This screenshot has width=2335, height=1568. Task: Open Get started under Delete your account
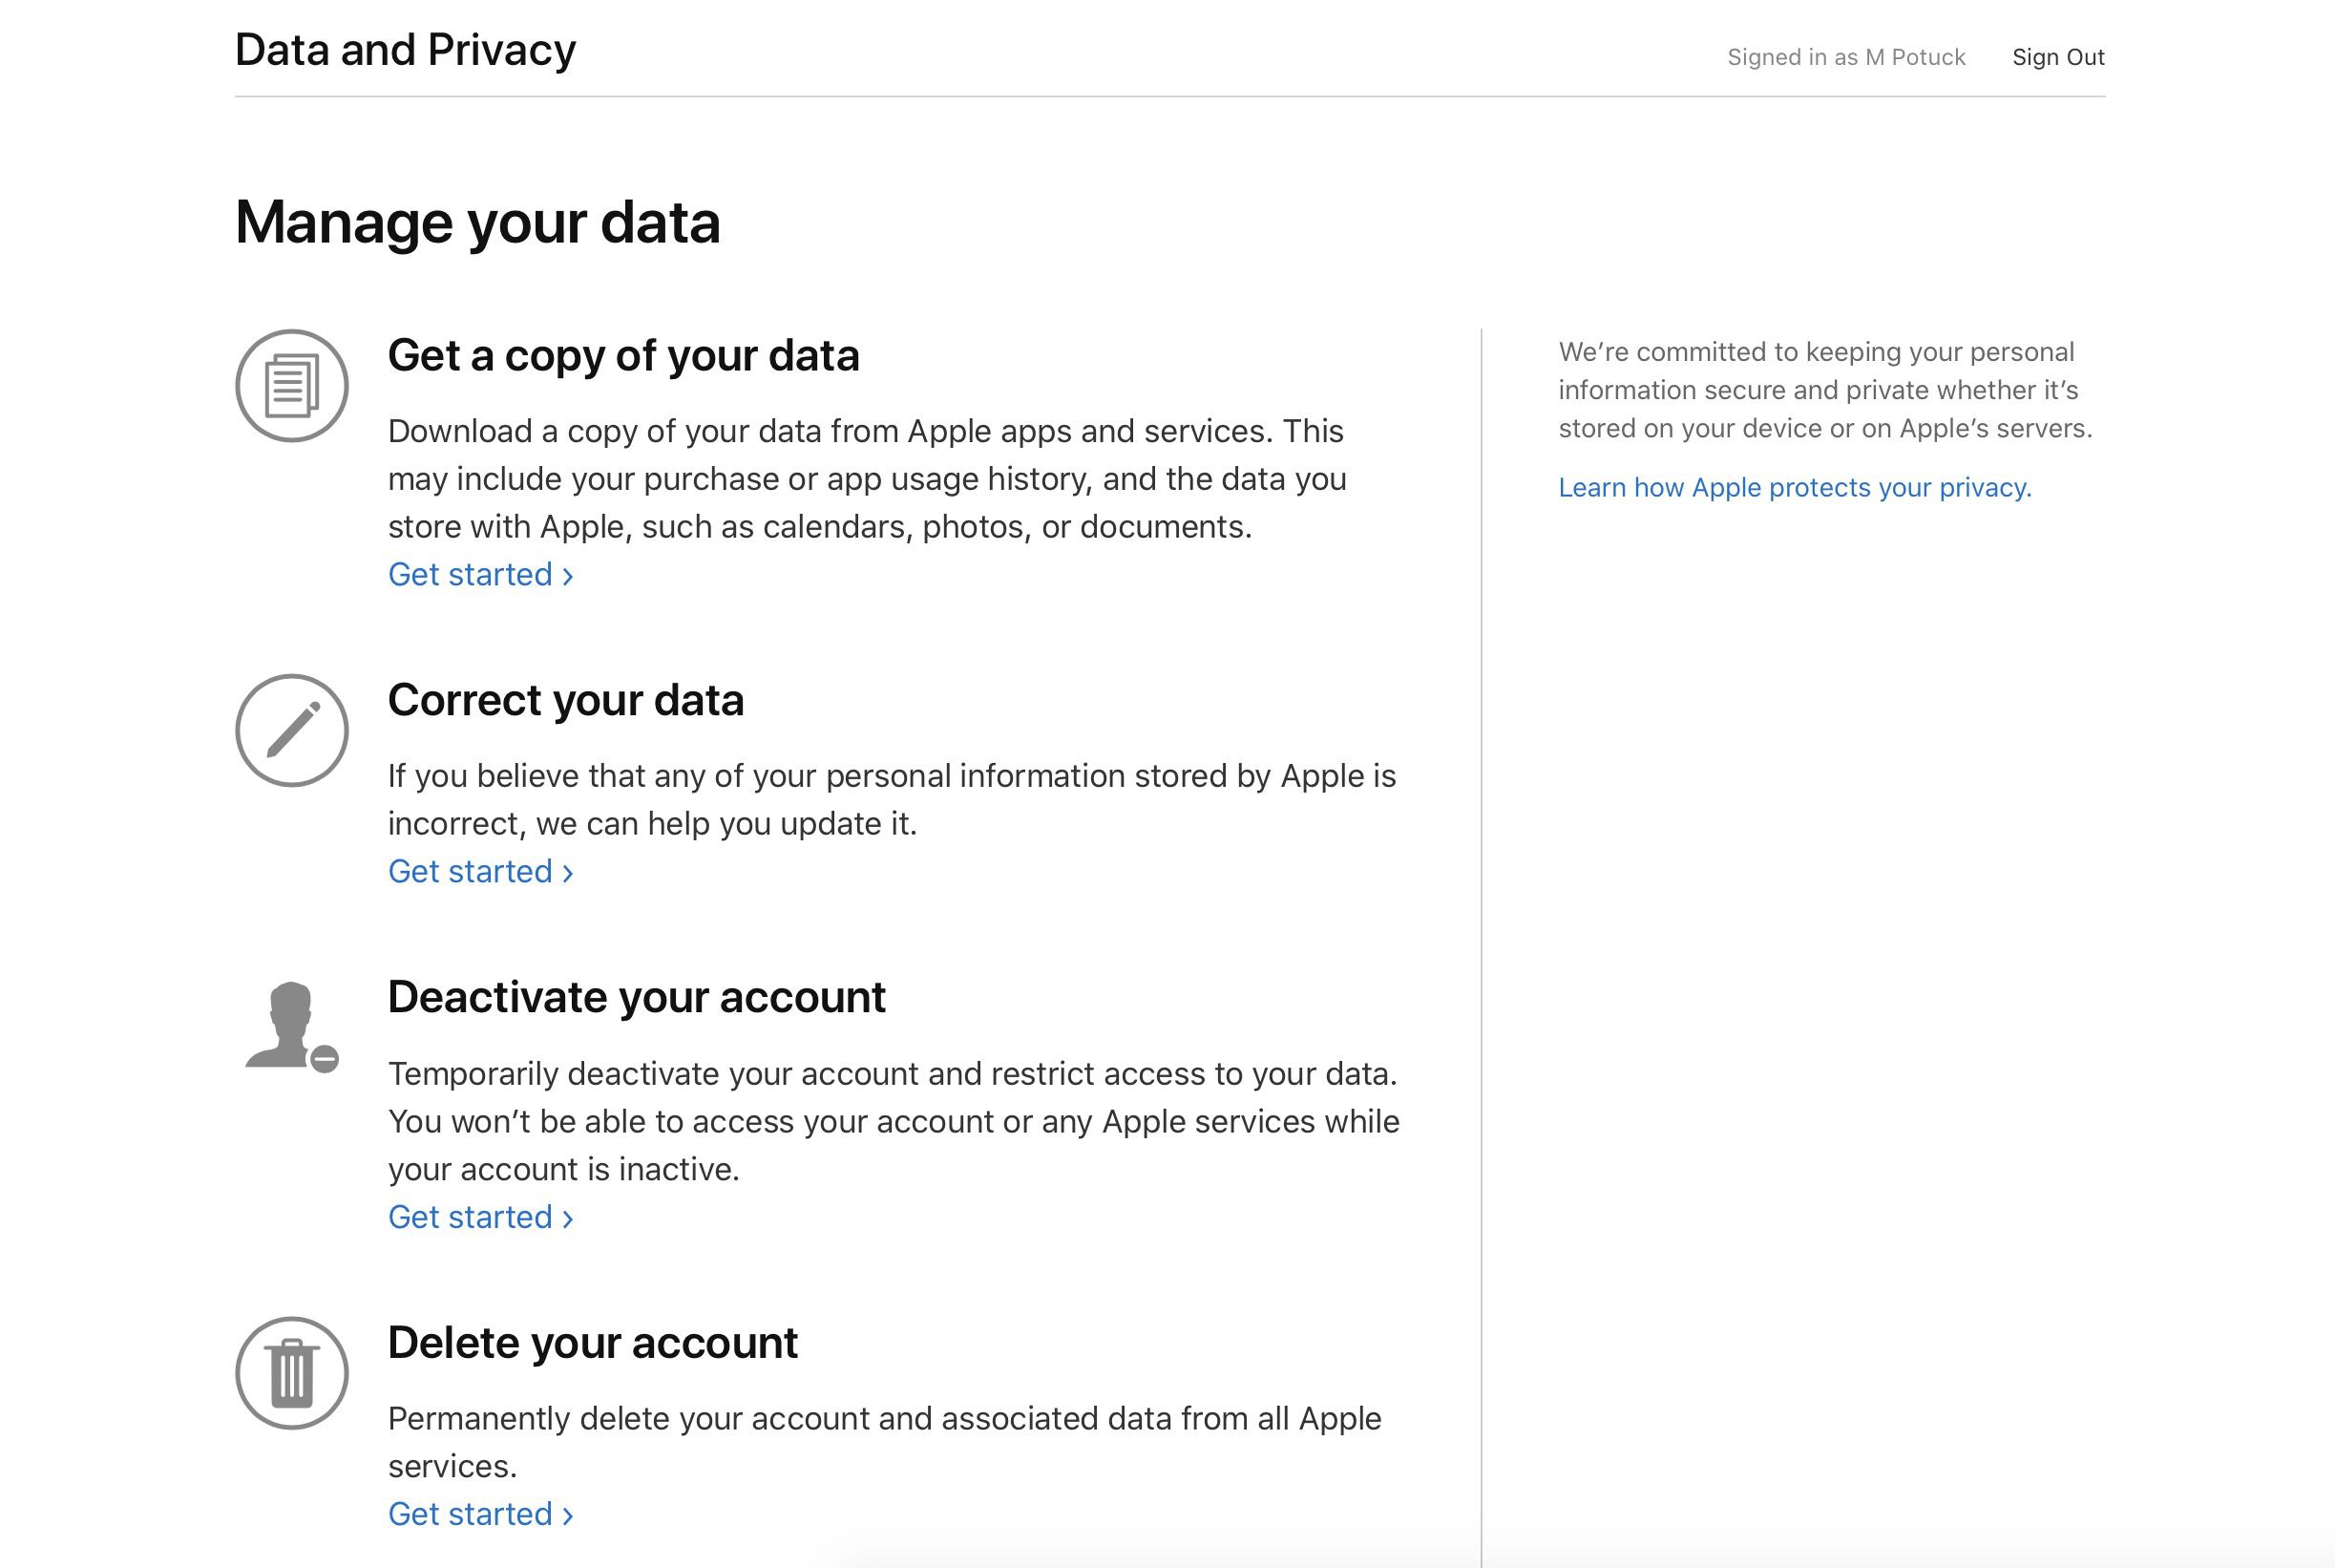(470, 1514)
